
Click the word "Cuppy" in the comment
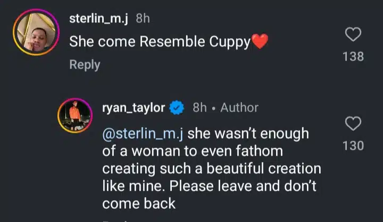click(x=228, y=42)
